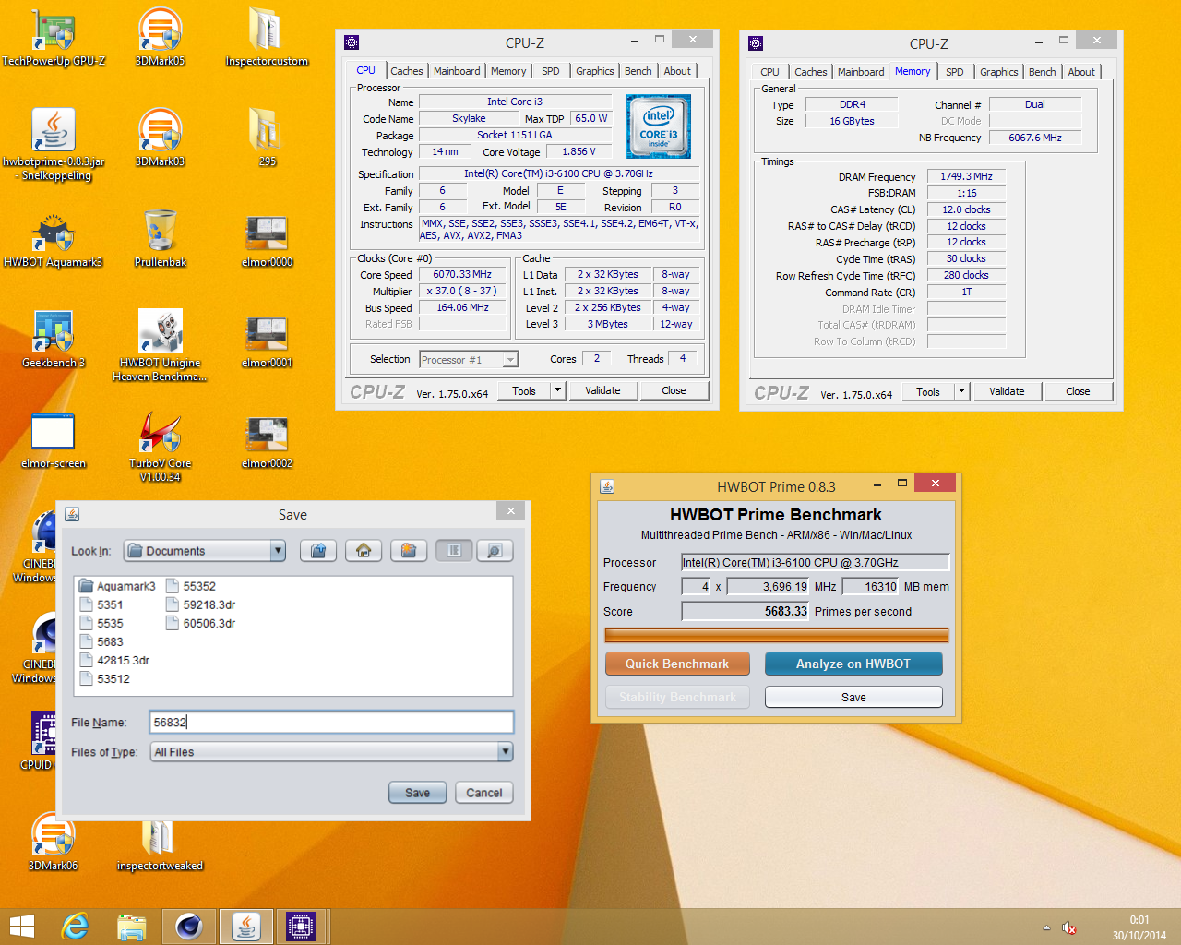Start the Quick Benchmark

click(x=677, y=664)
